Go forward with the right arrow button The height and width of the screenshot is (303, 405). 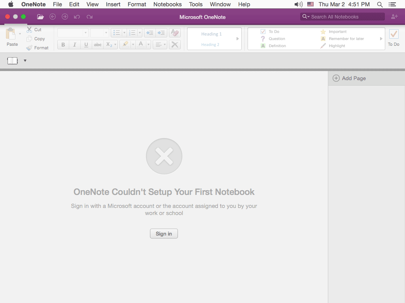click(x=65, y=17)
